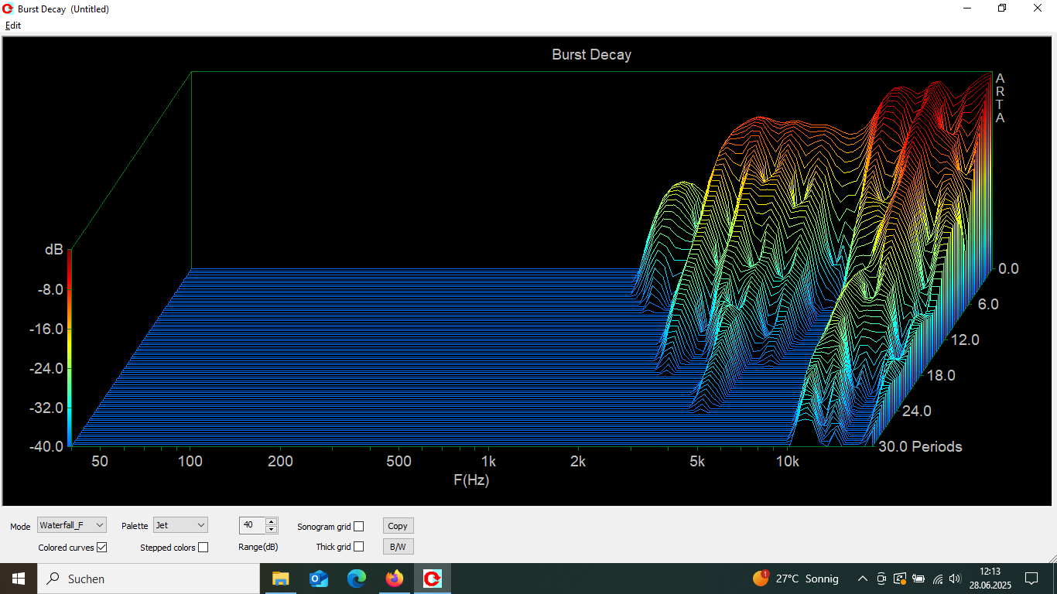Viewport: 1057px width, 594px height.
Task: Click the display tray icon beside the battery
Action: [x=900, y=579]
